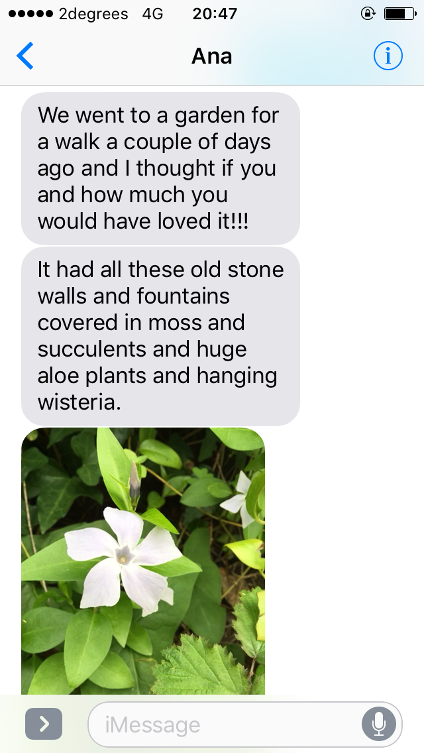Tap the rotation lock status icon
This screenshot has width=424, height=753.
tap(368, 14)
